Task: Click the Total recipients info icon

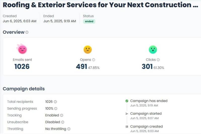Action: click(x=55, y=102)
